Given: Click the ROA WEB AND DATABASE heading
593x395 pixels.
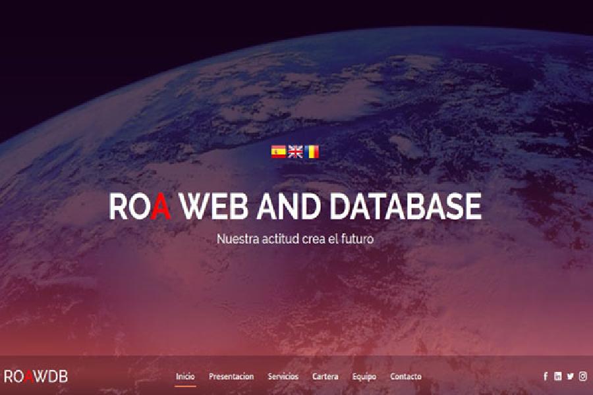Looking at the screenshot, I should point(295,206).
